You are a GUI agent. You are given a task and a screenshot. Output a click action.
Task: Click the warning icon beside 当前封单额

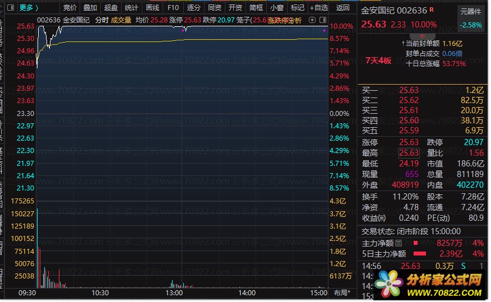pos(402,44)
